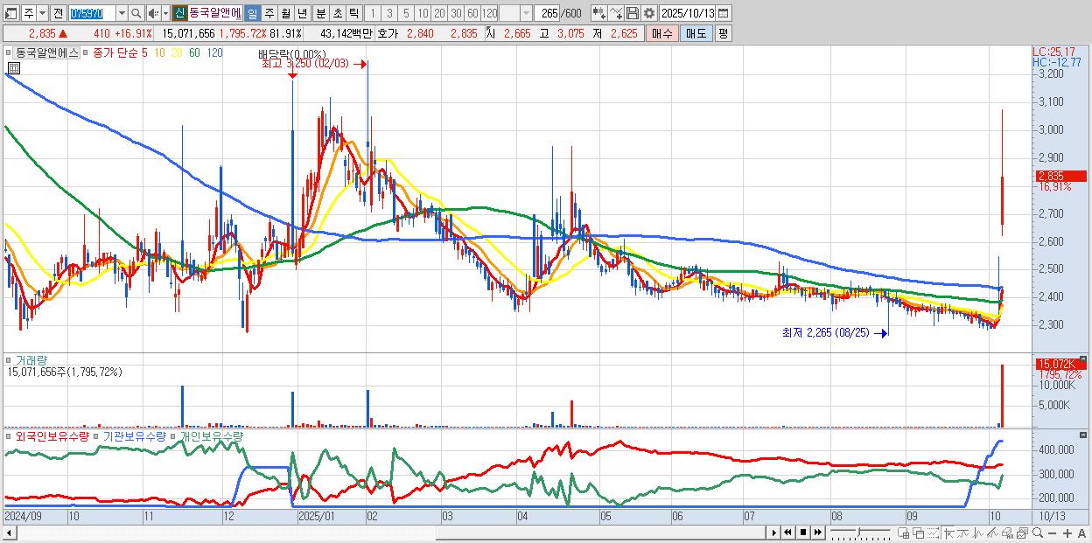Click the plus zoom in icon

click(x=1067, y=533)
